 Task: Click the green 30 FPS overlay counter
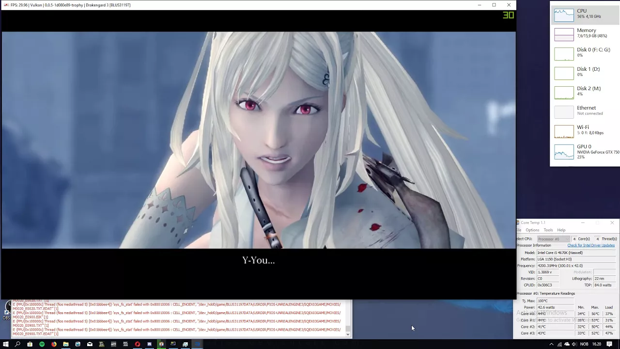tap(508, 15)
